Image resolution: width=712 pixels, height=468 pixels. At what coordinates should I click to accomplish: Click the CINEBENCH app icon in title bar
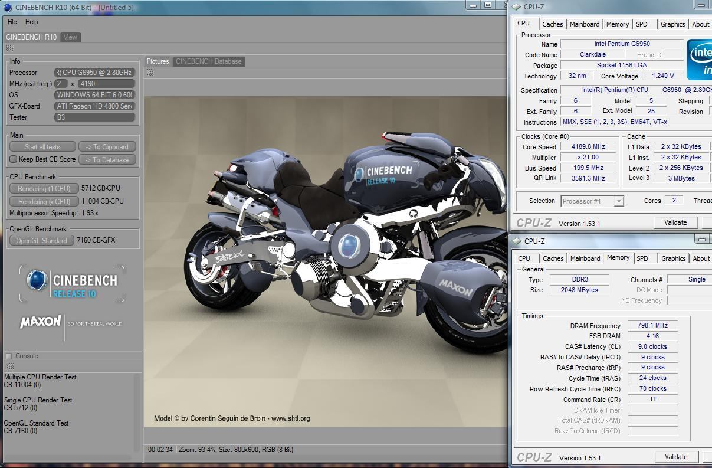(x=8, y=7)
